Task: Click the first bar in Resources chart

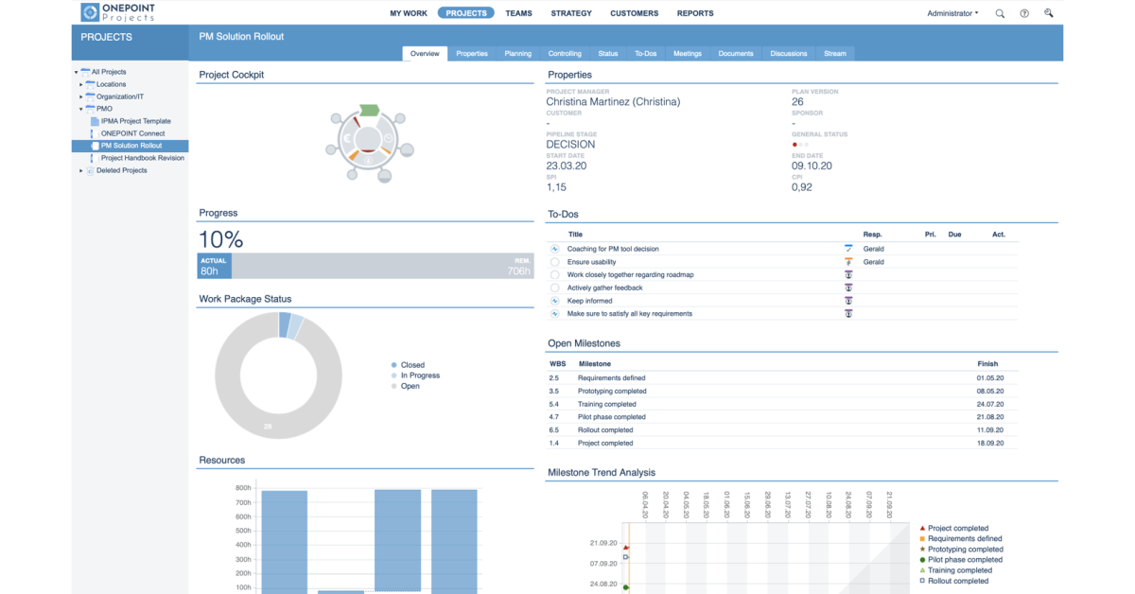Action: tap(284, 542)
